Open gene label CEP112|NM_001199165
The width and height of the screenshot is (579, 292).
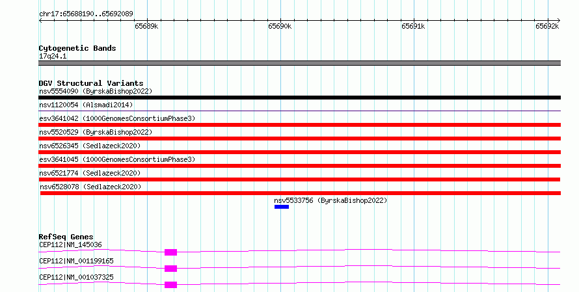pyautogui.click(x=76, y=261)
